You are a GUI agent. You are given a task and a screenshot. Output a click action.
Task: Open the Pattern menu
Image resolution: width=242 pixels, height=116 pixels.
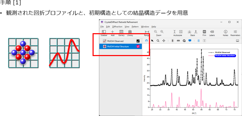coord(135,26)
